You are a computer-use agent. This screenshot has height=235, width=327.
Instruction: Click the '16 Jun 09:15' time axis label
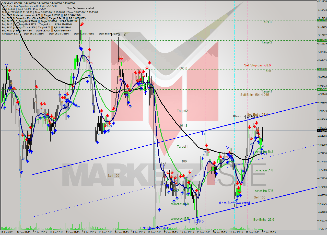coord(236,232)
